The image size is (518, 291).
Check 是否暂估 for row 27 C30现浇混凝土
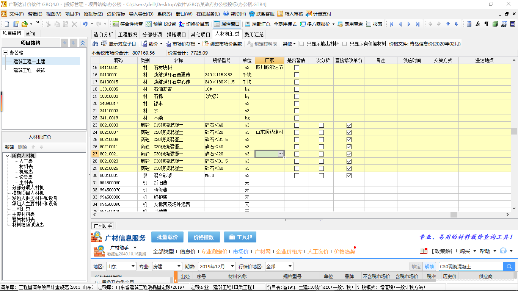click(x=297, y=154)
